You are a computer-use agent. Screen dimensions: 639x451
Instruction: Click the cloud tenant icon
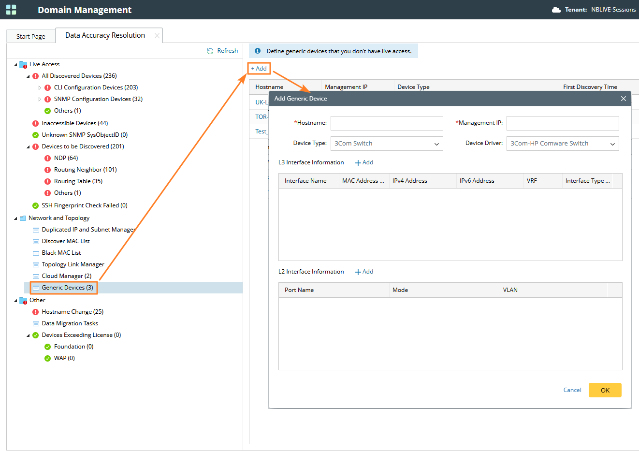tap(556, 10)
